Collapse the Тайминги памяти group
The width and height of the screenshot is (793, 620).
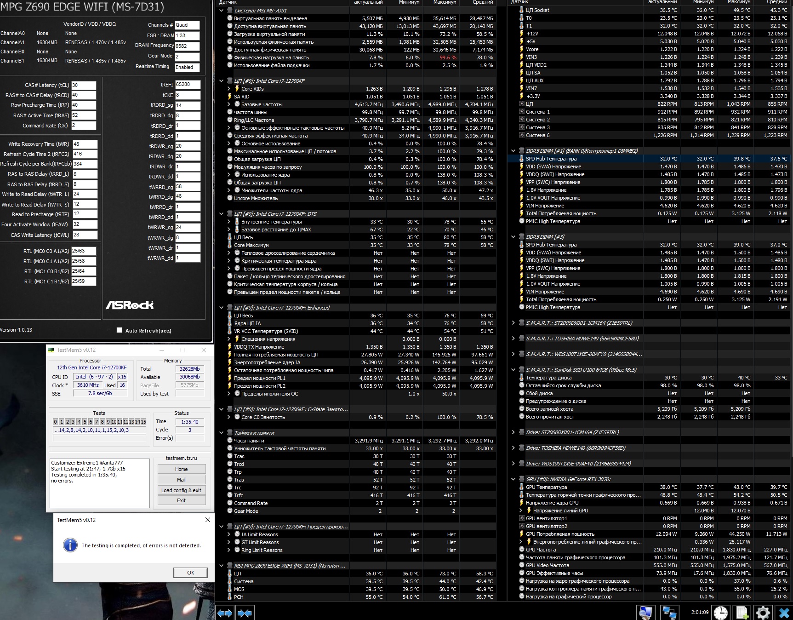coord(221,433)
